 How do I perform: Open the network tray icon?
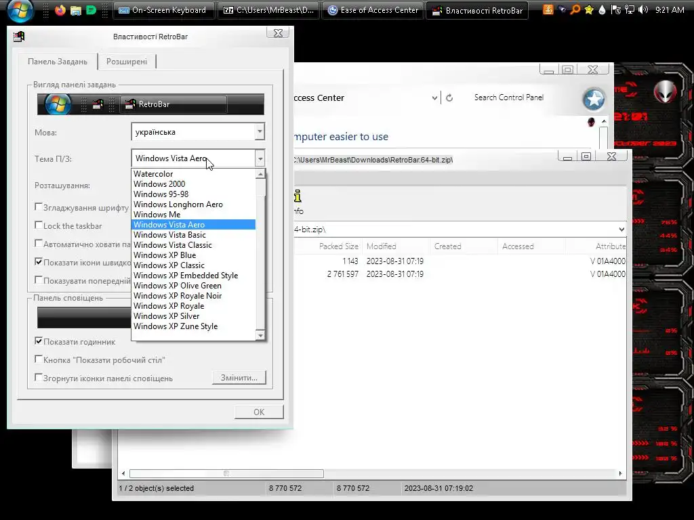[630, 9]
